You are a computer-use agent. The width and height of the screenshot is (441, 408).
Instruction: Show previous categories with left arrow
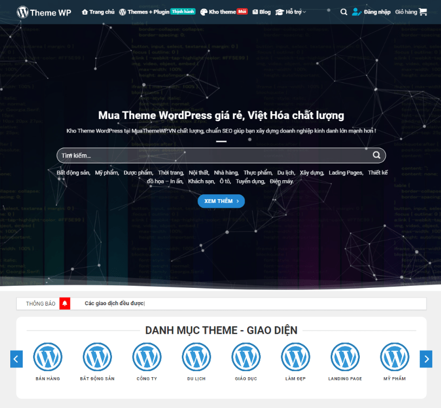17,359
